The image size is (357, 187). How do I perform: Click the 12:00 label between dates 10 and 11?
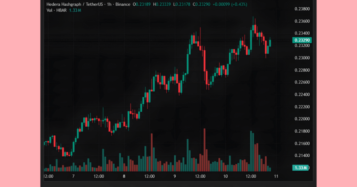coord(251,176)
